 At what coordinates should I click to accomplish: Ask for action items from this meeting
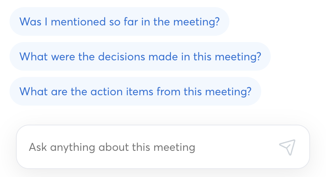click(135, 91)
